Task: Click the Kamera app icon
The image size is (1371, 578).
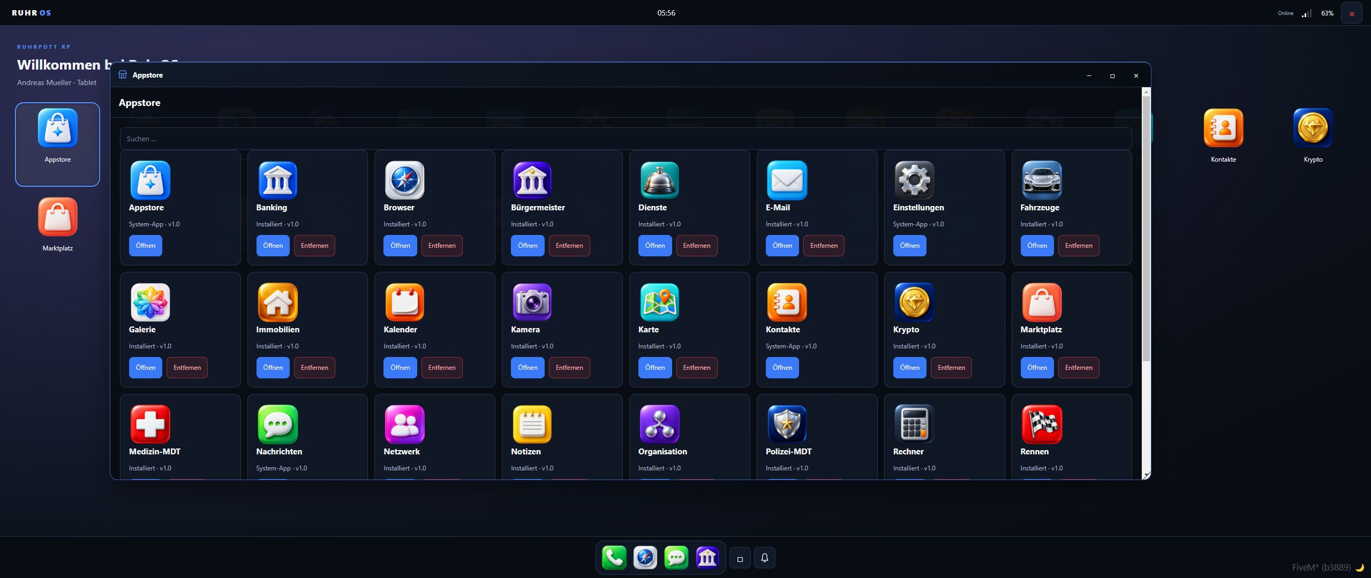Action: point(532,302)
